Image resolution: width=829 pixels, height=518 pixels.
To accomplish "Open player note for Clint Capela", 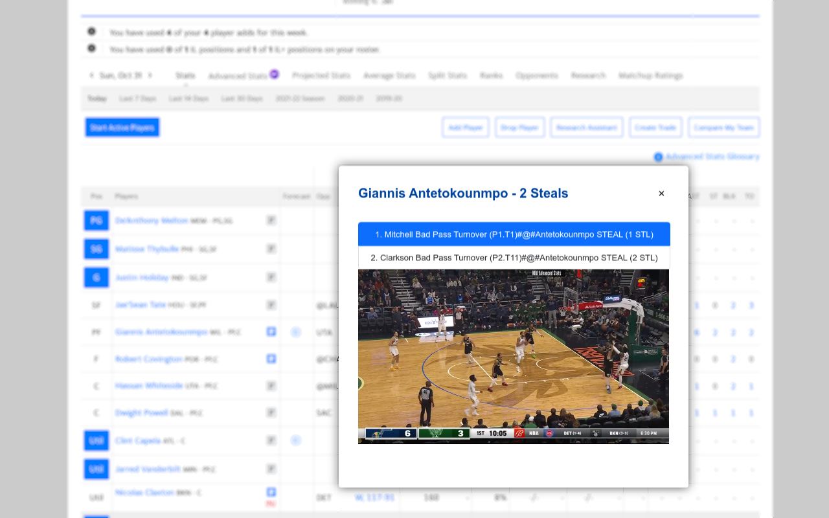I will (x=271, y=440).
